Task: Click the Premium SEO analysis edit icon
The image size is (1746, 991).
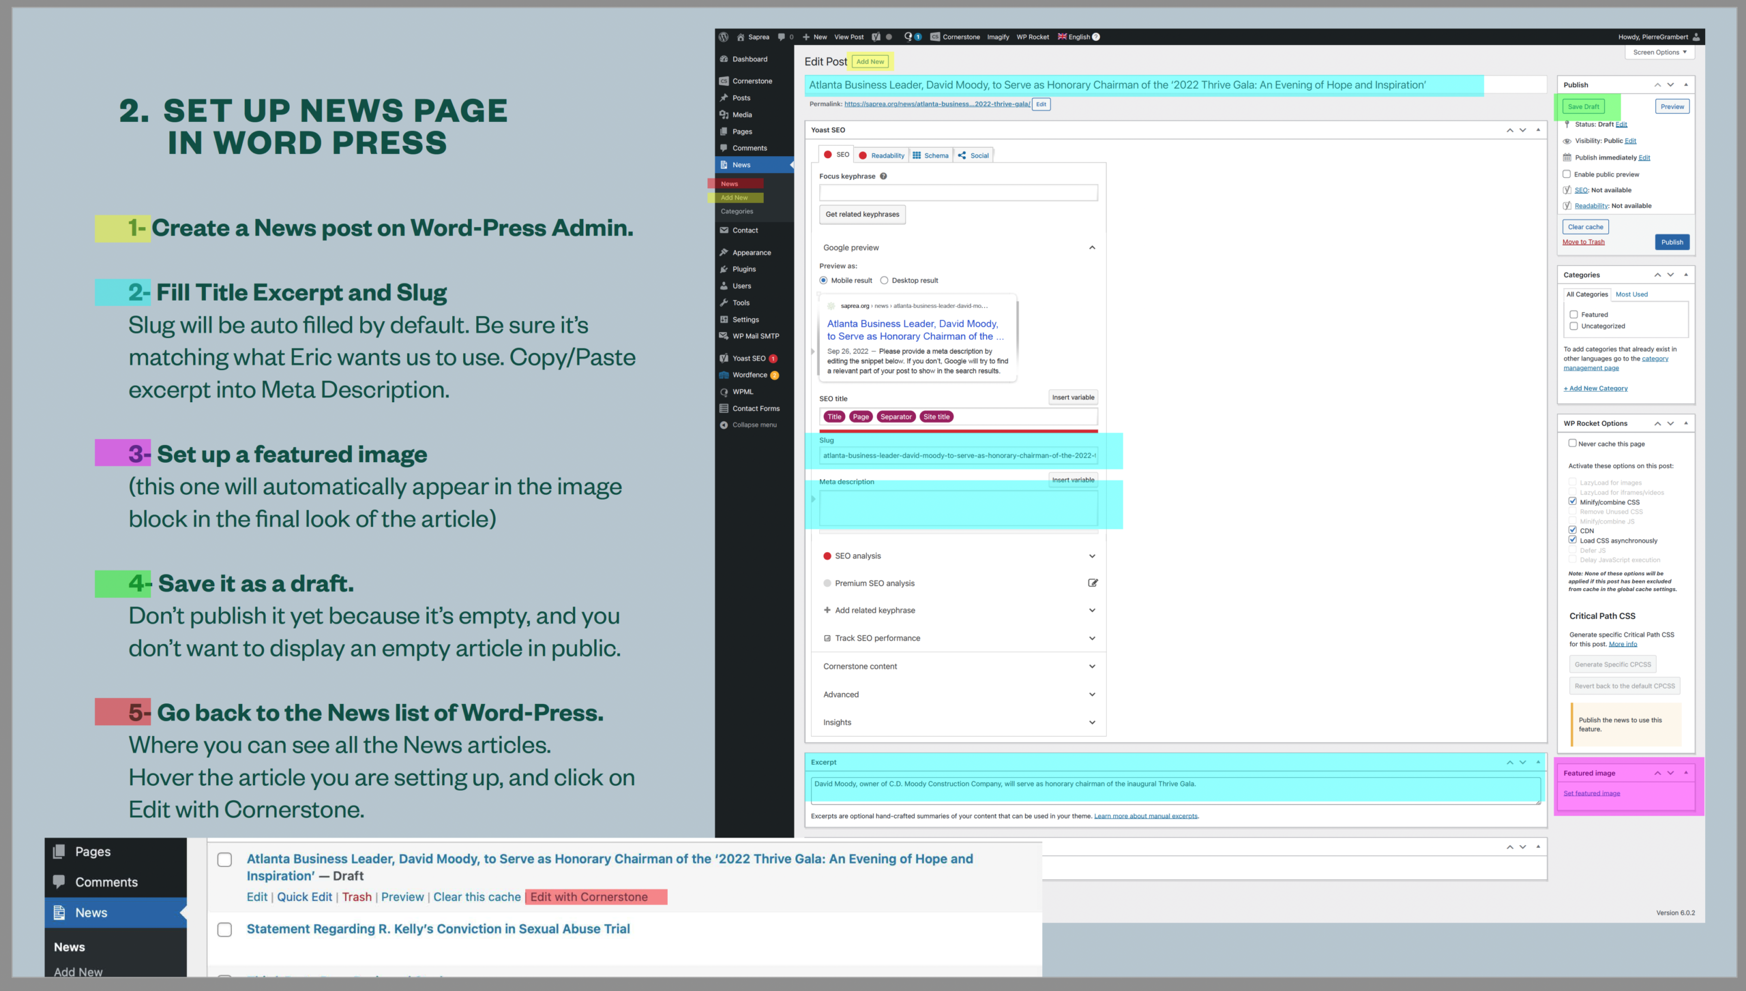Action: [x=1093, y=583]
